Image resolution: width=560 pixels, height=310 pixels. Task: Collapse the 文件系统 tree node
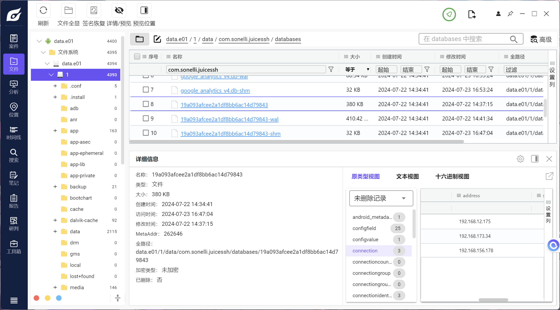[43, 52]
